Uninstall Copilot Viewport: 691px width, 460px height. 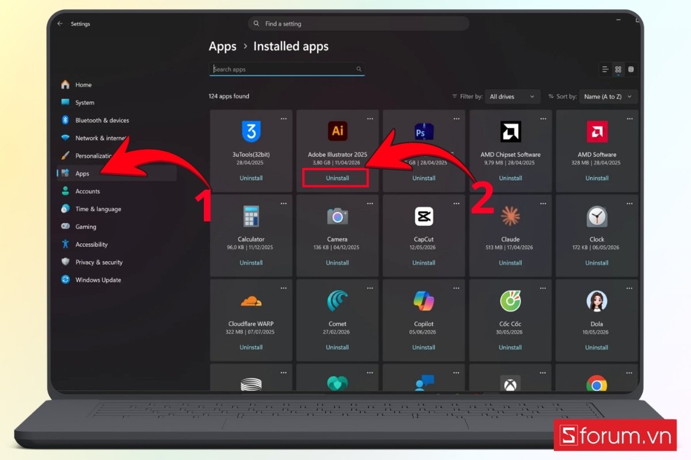[x=424, y=347]
